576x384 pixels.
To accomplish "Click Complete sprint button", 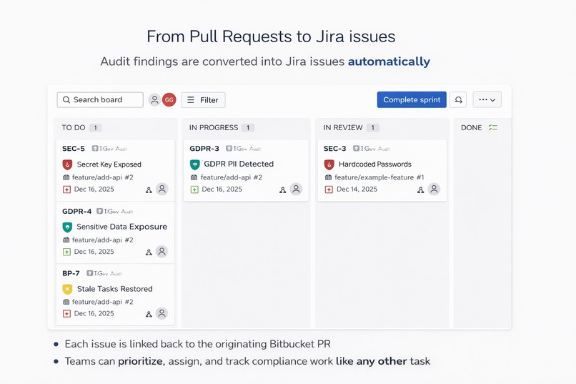I will [412, 99].
